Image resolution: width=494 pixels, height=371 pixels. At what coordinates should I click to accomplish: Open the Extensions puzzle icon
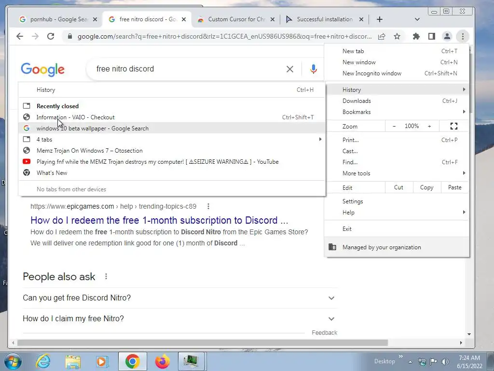click(416, 36)
